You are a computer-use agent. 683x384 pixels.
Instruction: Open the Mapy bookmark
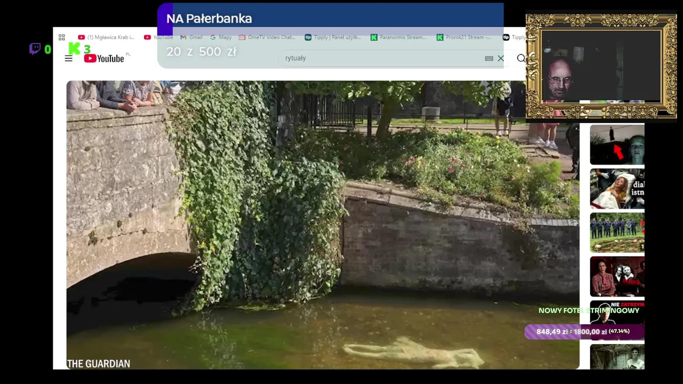pyautogui.click(x=221, y=37)
